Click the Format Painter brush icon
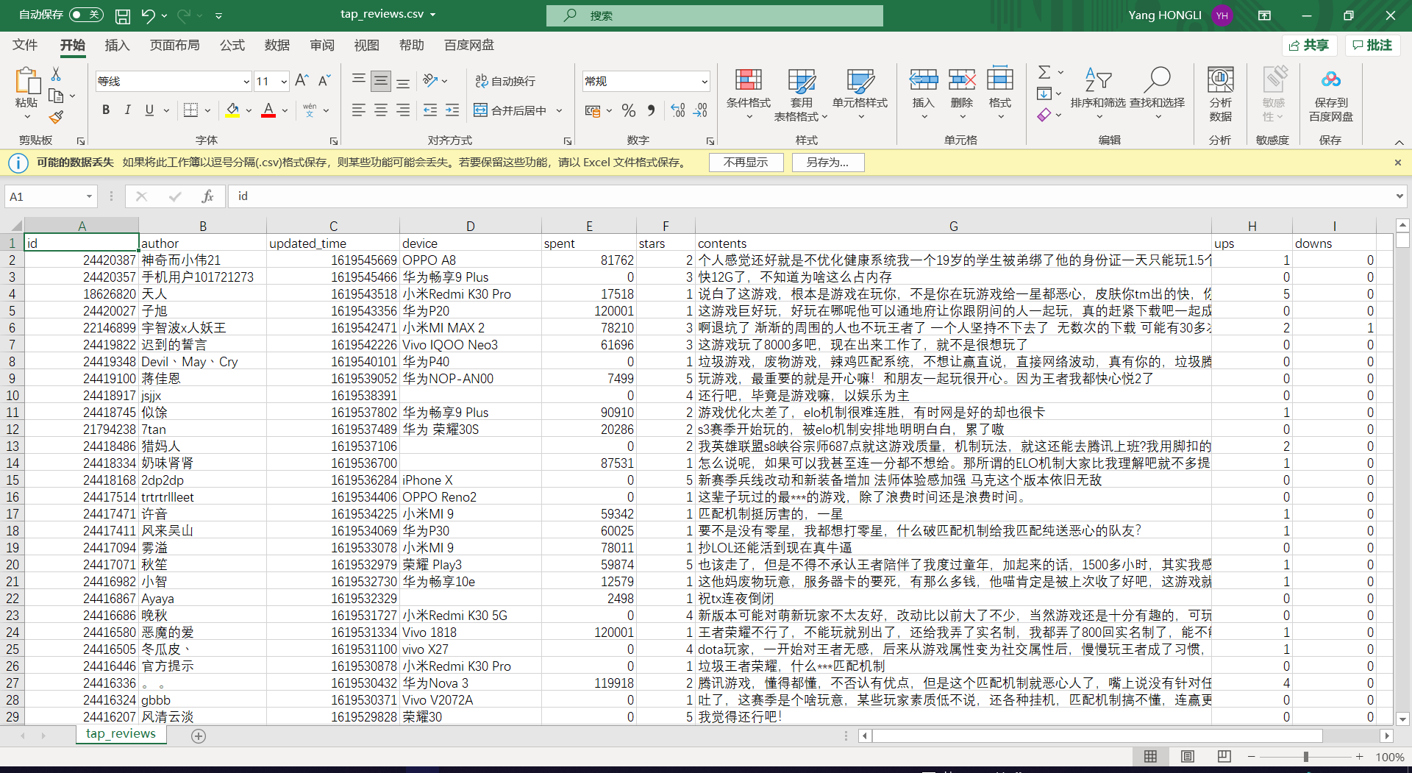Screen dimensions: 1412x773 (56, 118)
